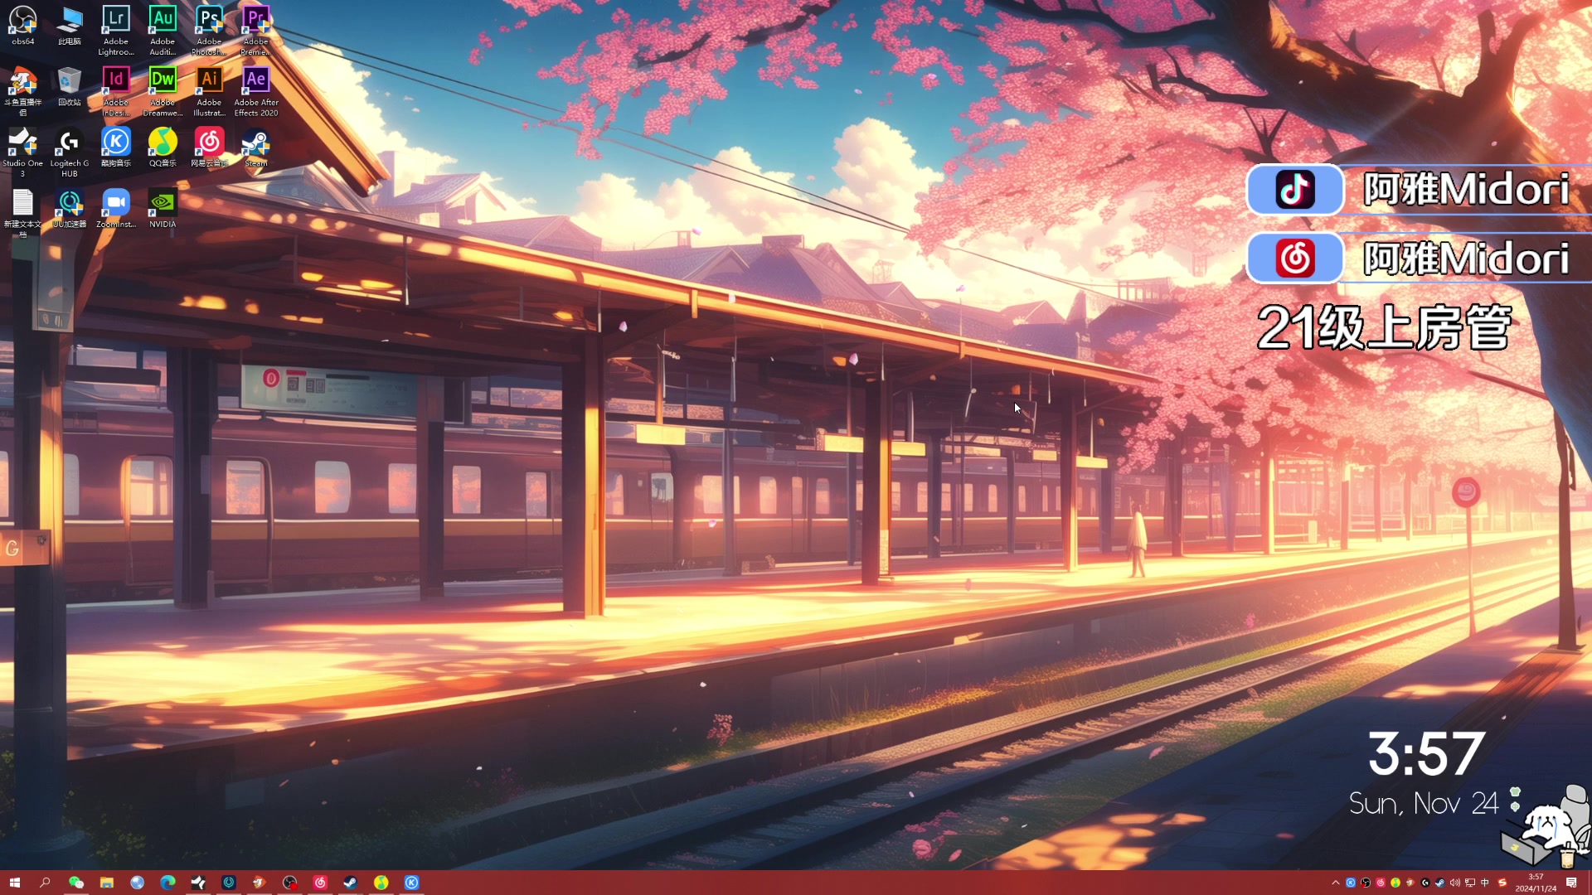Open the taskbar clock showing 2024/11/24
Screen dimensions: 1592x895
point(1536,883)
